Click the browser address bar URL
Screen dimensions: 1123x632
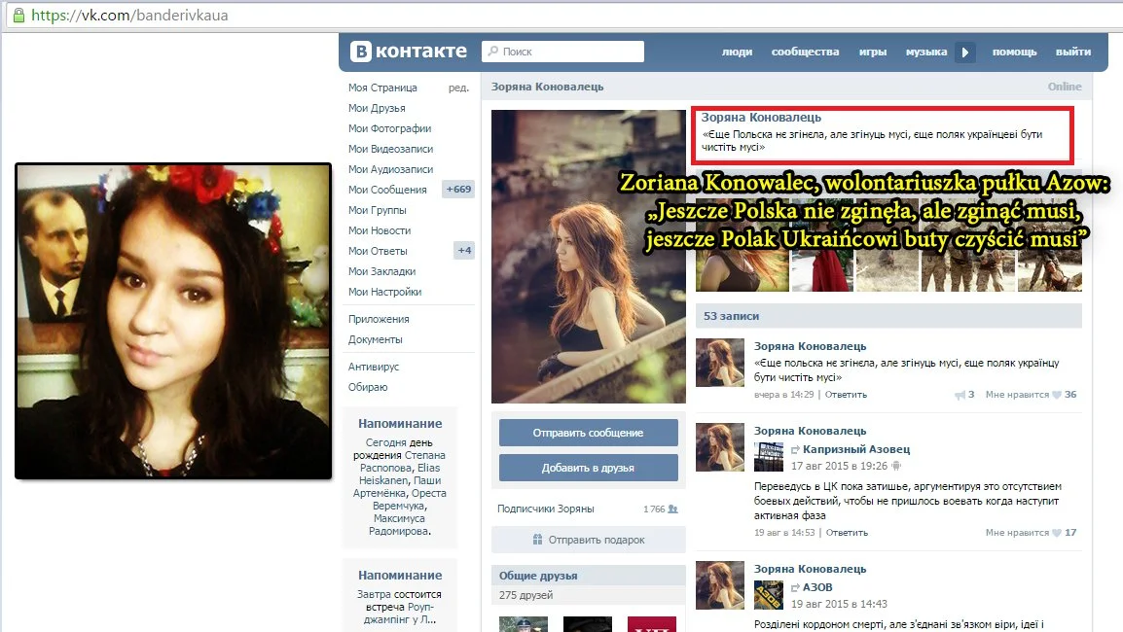pyautogui.click(x=130, y=17)
